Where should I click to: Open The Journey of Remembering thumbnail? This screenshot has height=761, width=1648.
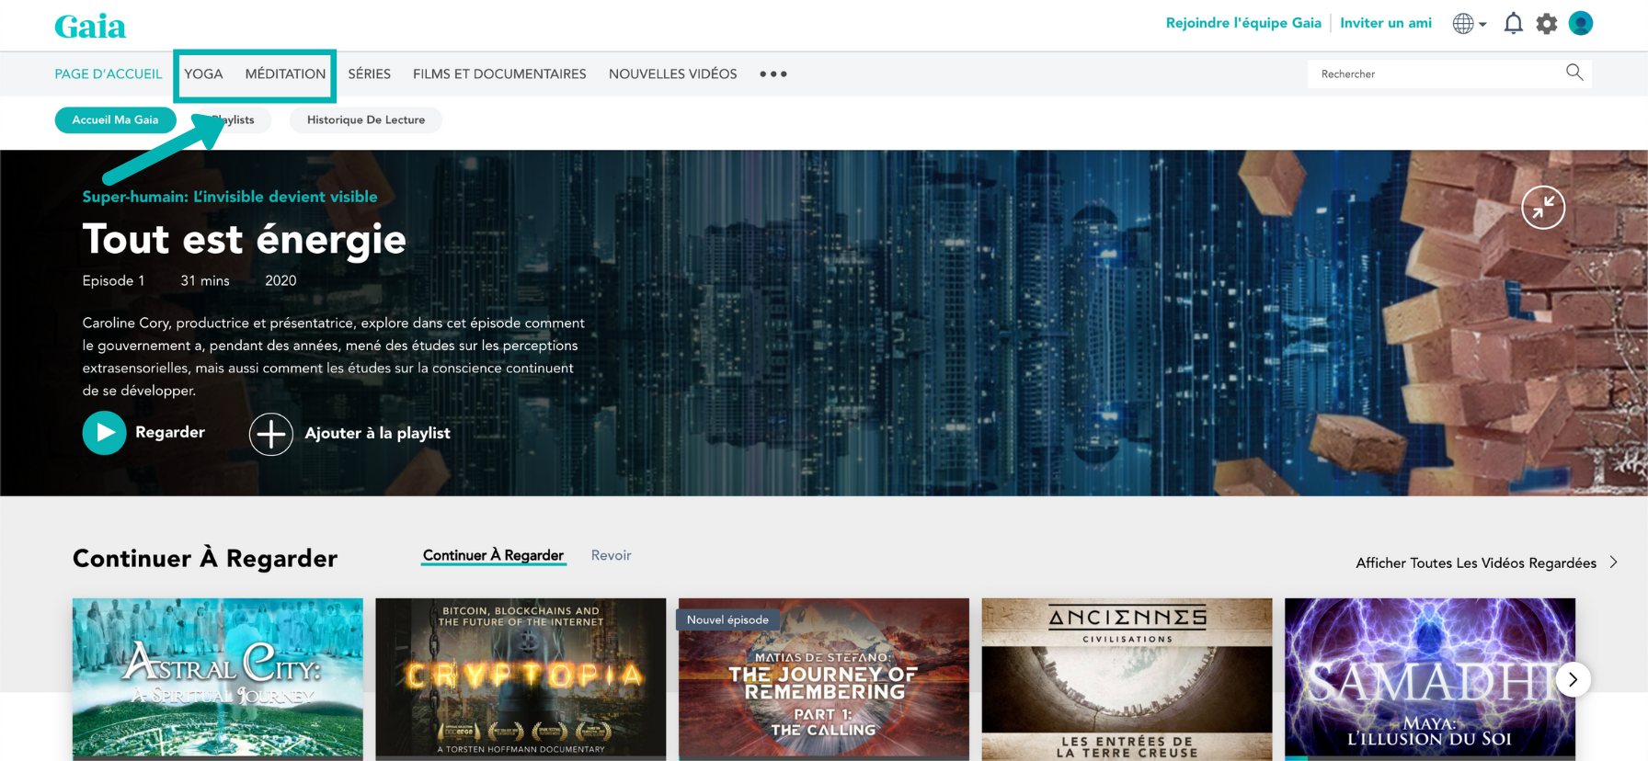point(824,679)
